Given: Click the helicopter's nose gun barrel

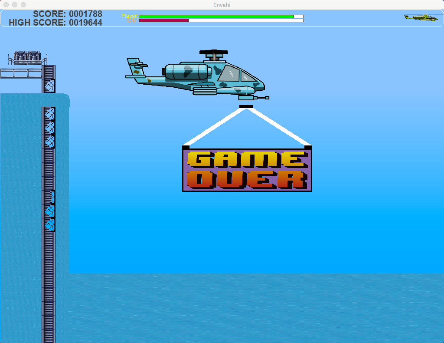Looking at the screenshot, I should (261, 98).
